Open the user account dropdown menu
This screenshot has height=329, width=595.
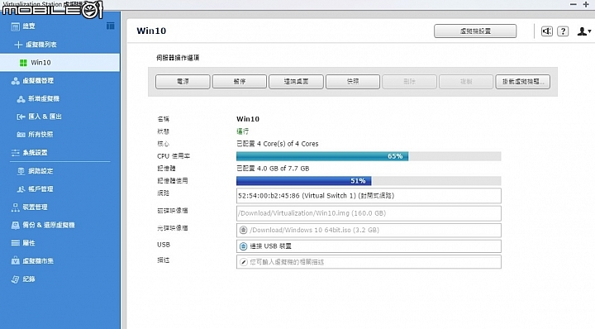point(584,31)
